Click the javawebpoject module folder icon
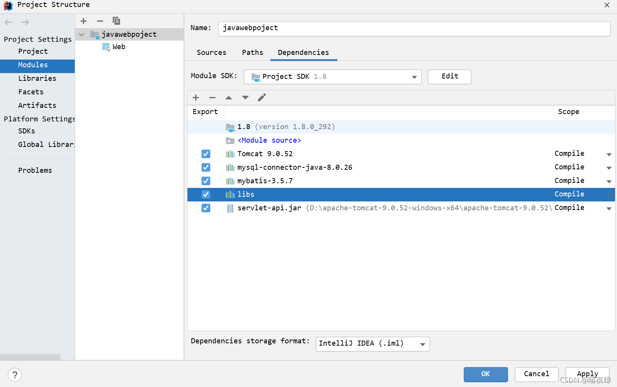The image size is (617, 387). click(95, 35)
